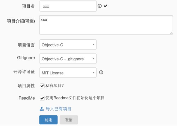Click the info icon next to 项目名 field
This screenshot has height=129, width=177.
click(x=100, y=6)
